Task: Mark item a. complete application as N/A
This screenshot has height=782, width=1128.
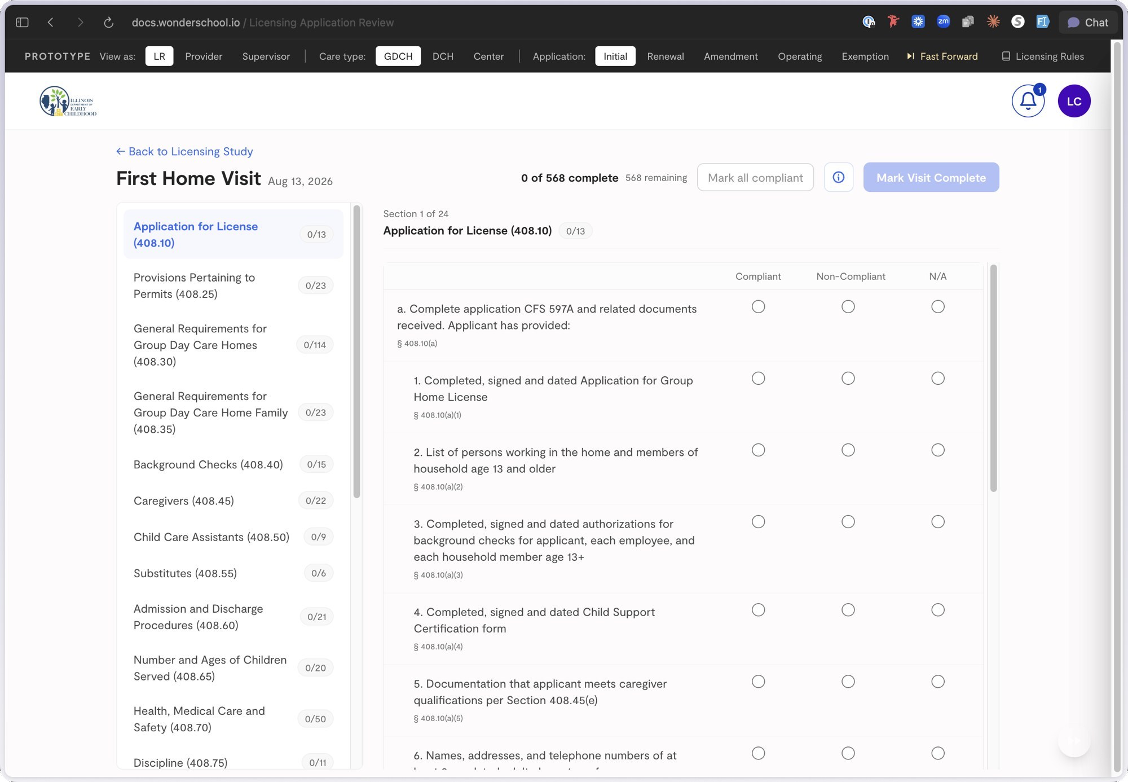Action: point(938,306)
